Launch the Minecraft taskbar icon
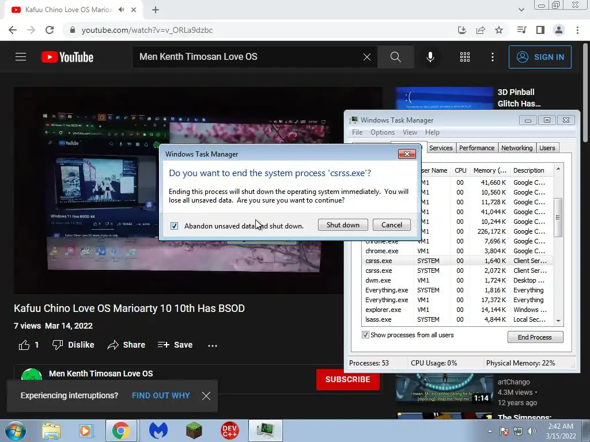590x442 pixels. tap(194, 430)
